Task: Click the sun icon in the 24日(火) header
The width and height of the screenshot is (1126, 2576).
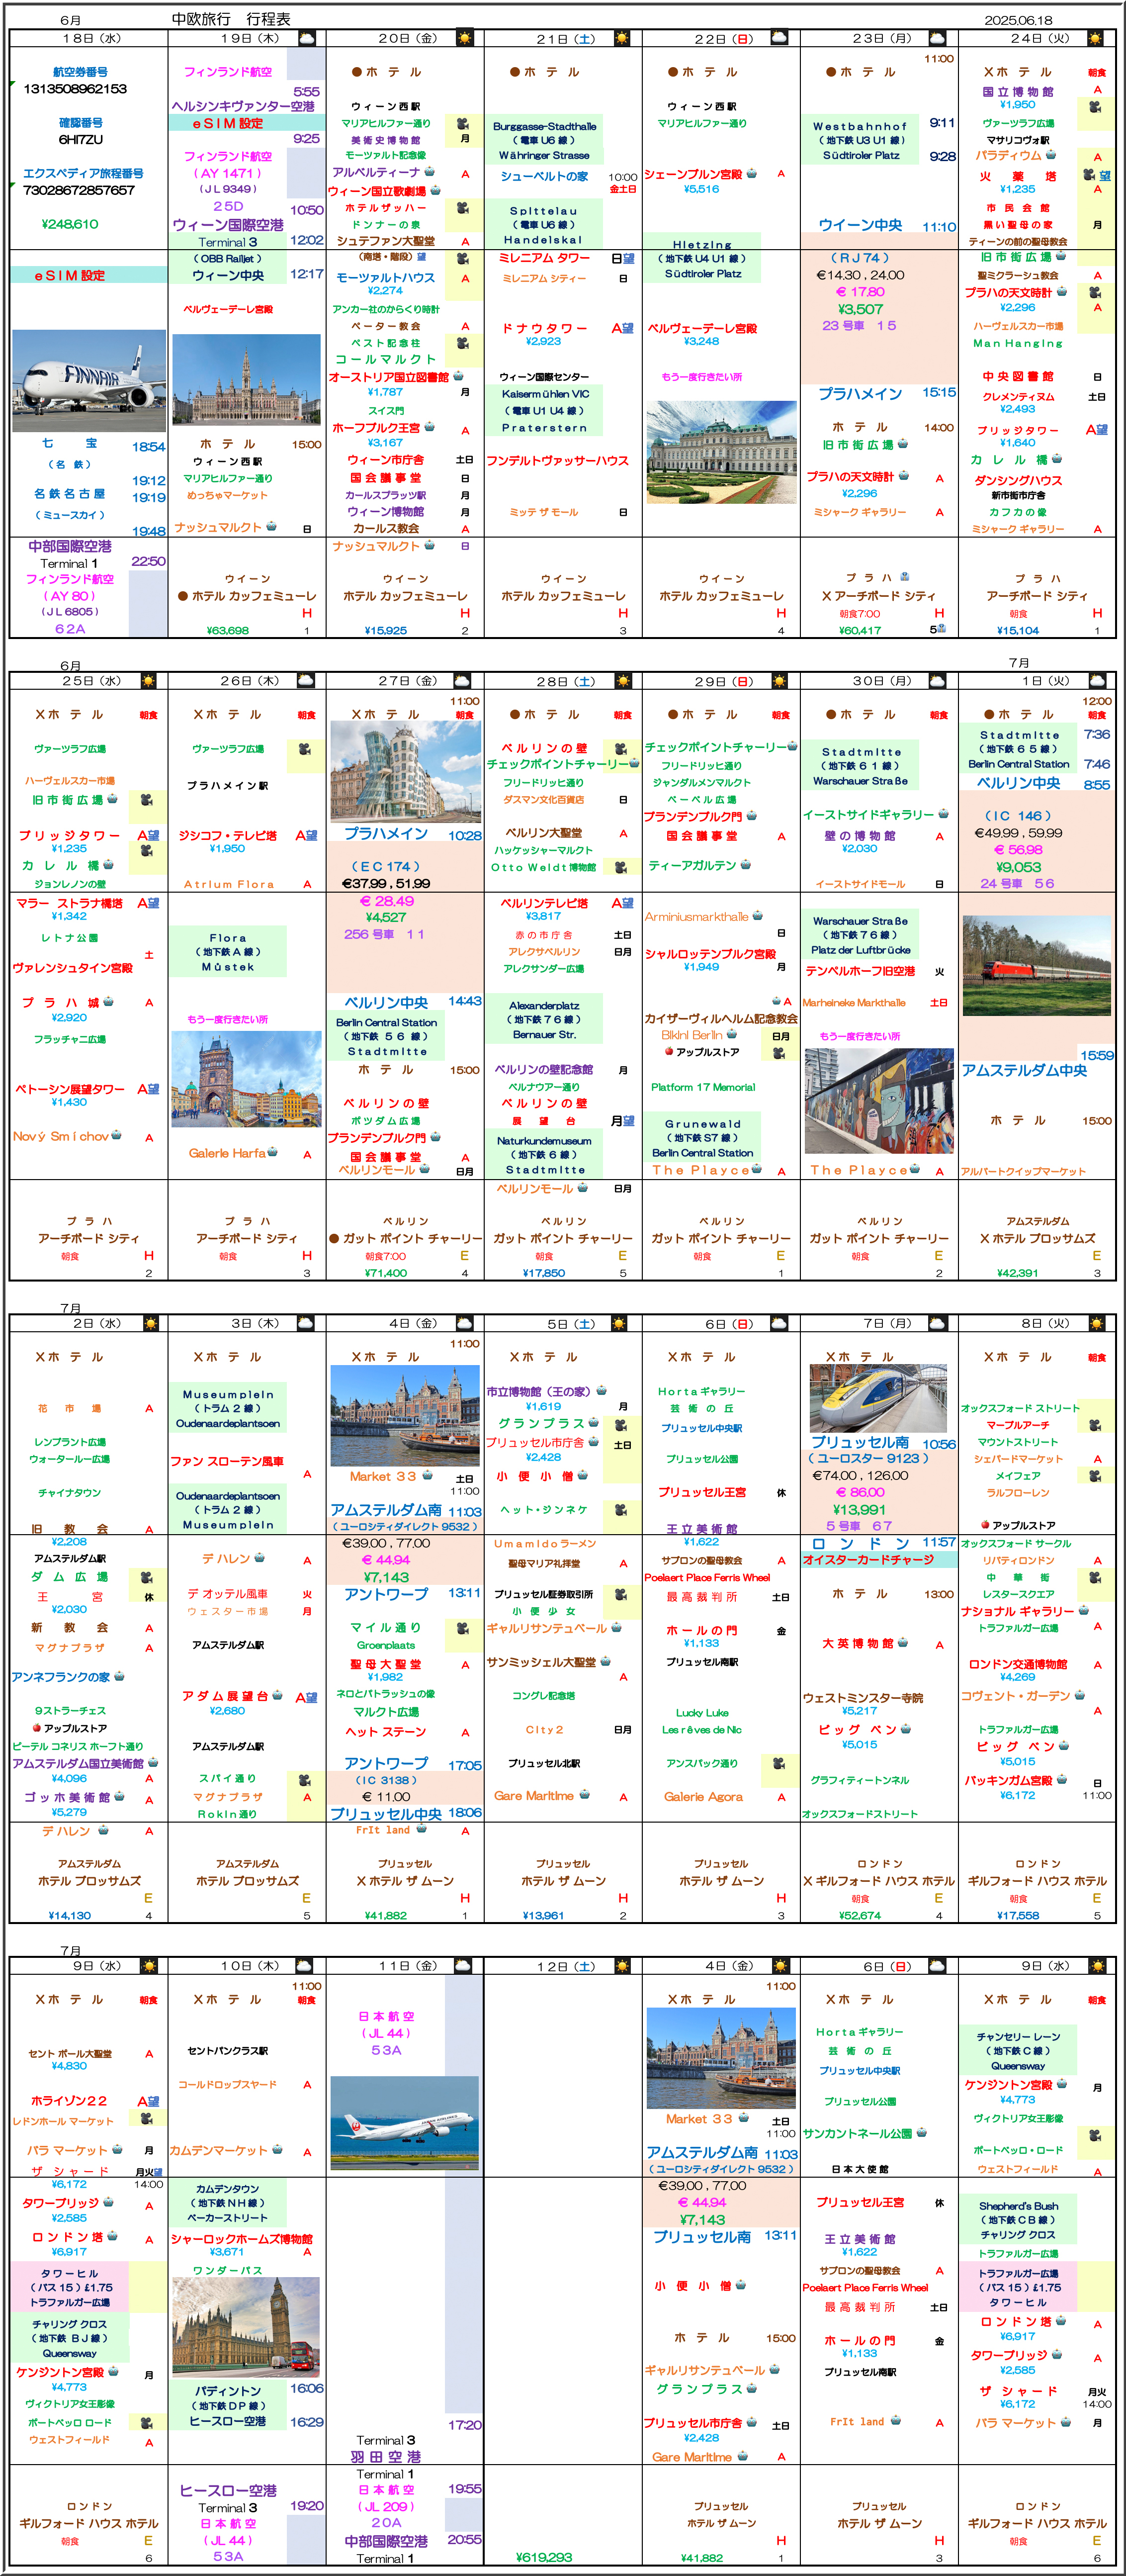Action: tap(1096, 38)
